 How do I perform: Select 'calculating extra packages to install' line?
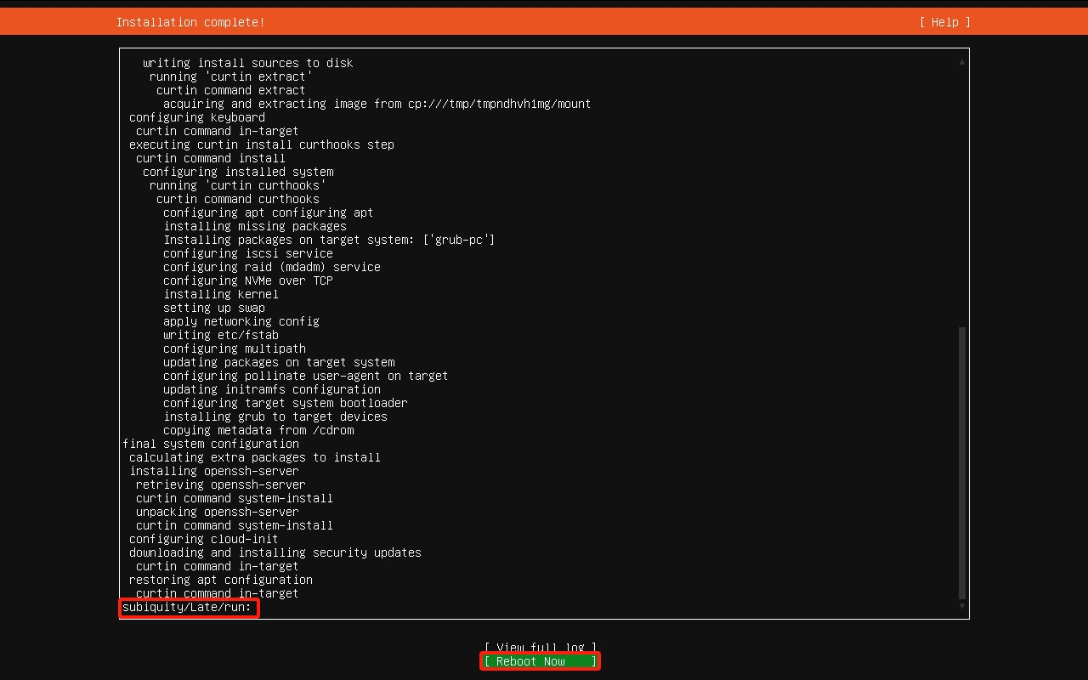(255, 457)
